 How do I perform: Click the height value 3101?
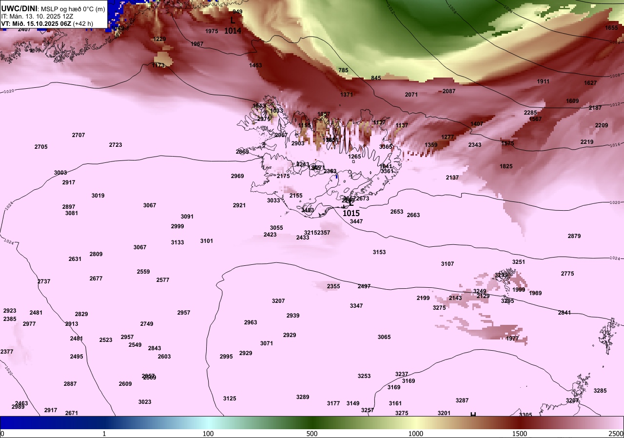207,241
